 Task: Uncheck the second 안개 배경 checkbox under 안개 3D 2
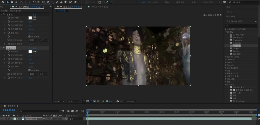point(29,70)
